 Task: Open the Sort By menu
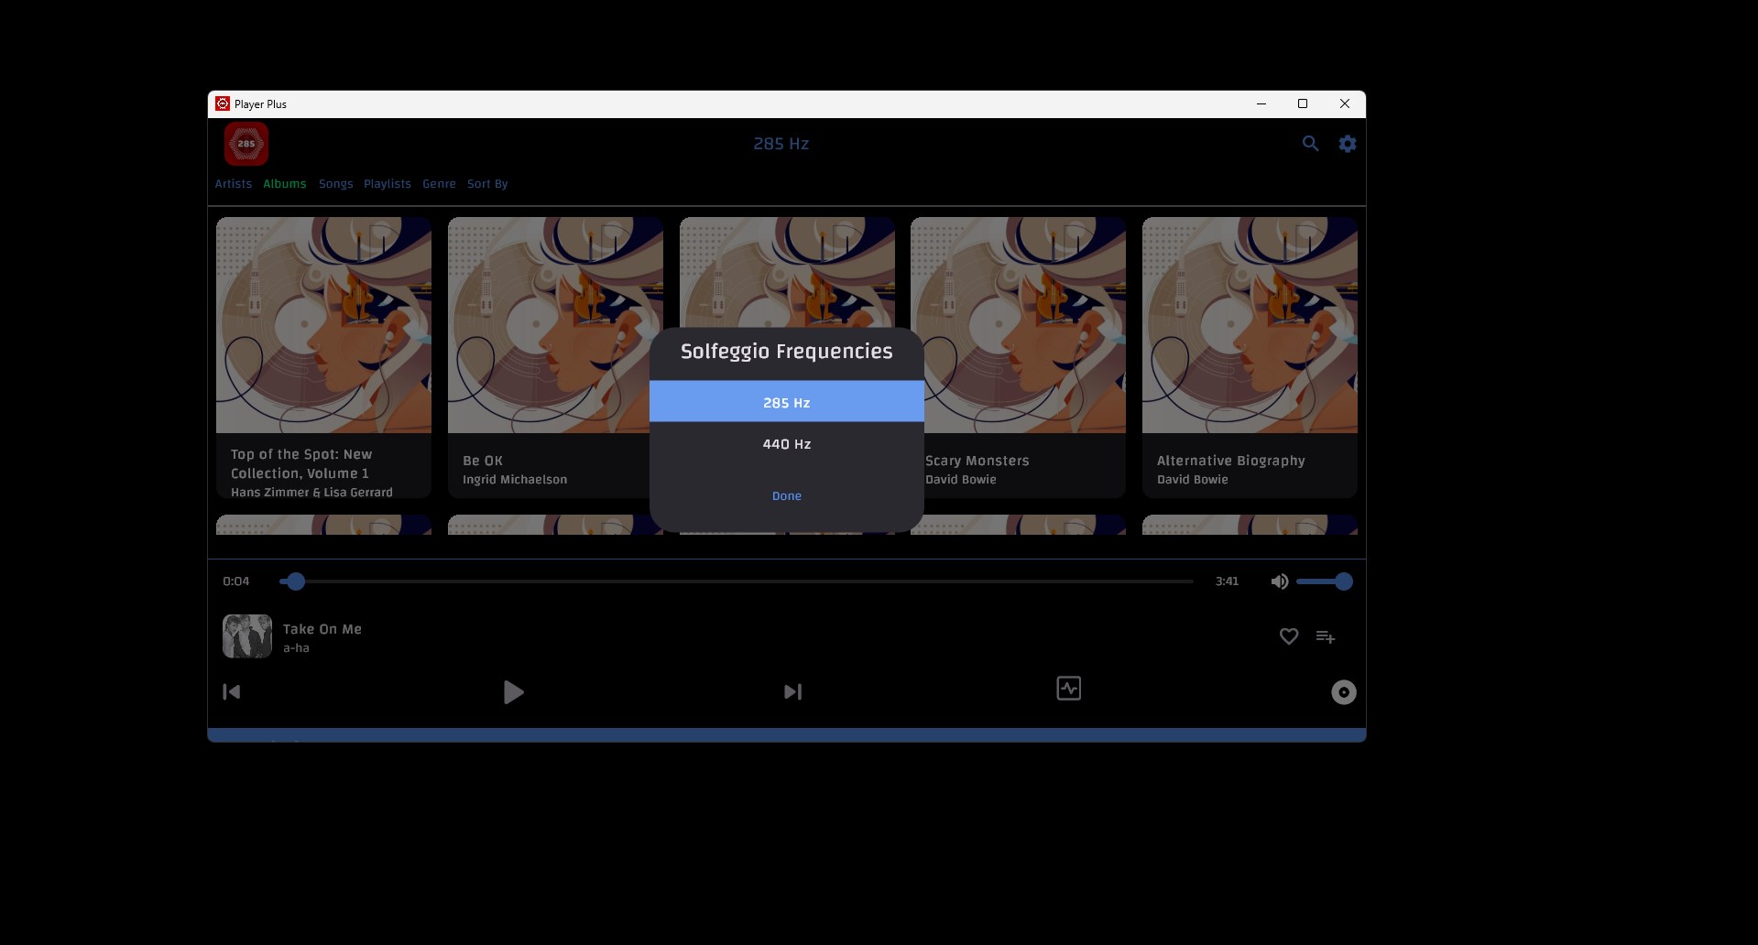[487, 184]
